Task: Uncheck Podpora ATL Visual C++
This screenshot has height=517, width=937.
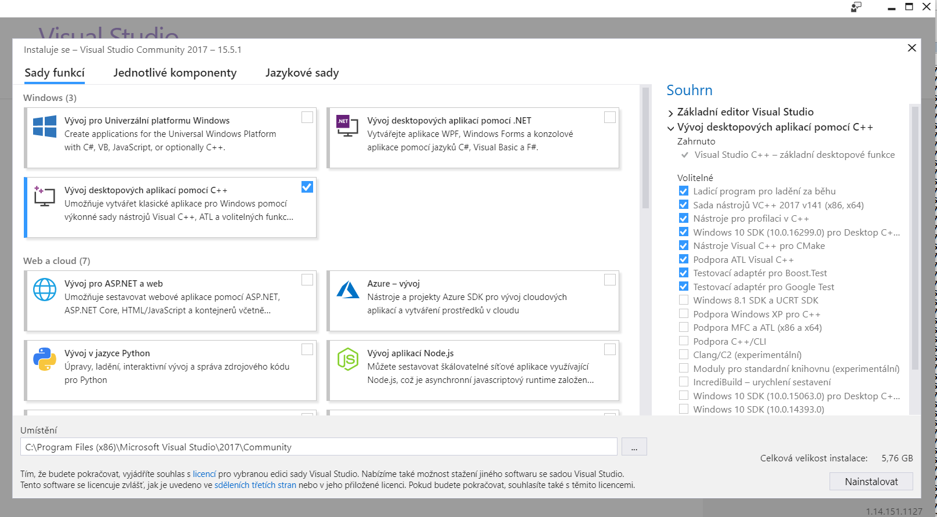Action: point(684,259)
